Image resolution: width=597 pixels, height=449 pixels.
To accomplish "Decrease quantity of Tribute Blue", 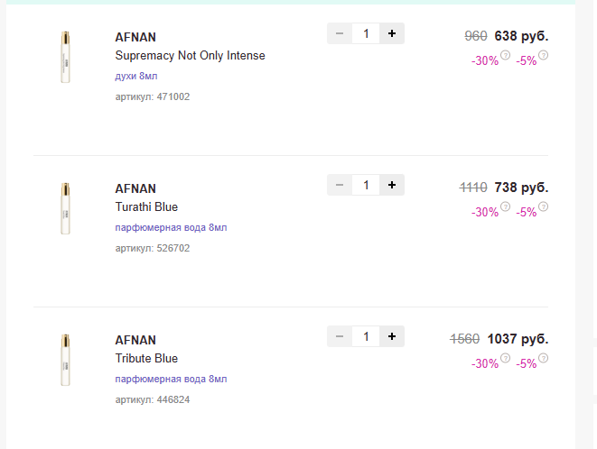I will tap(340, 336).
